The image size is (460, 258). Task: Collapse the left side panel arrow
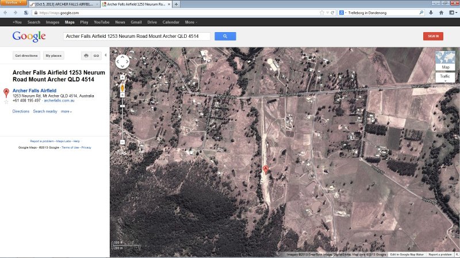point(105,55)
